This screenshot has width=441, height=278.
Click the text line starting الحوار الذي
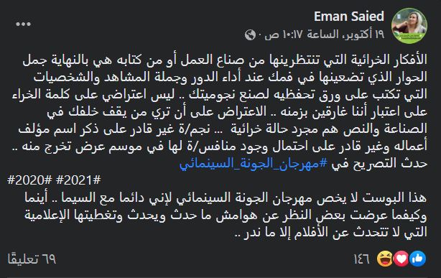(x=231, y=77)
